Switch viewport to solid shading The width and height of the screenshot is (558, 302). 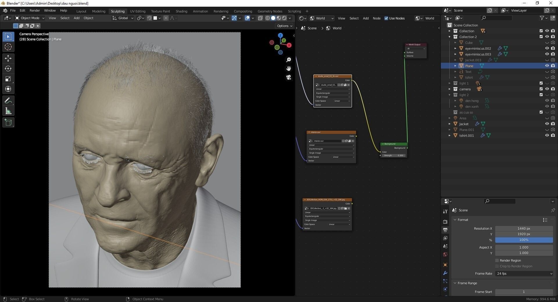pos(273,18)
